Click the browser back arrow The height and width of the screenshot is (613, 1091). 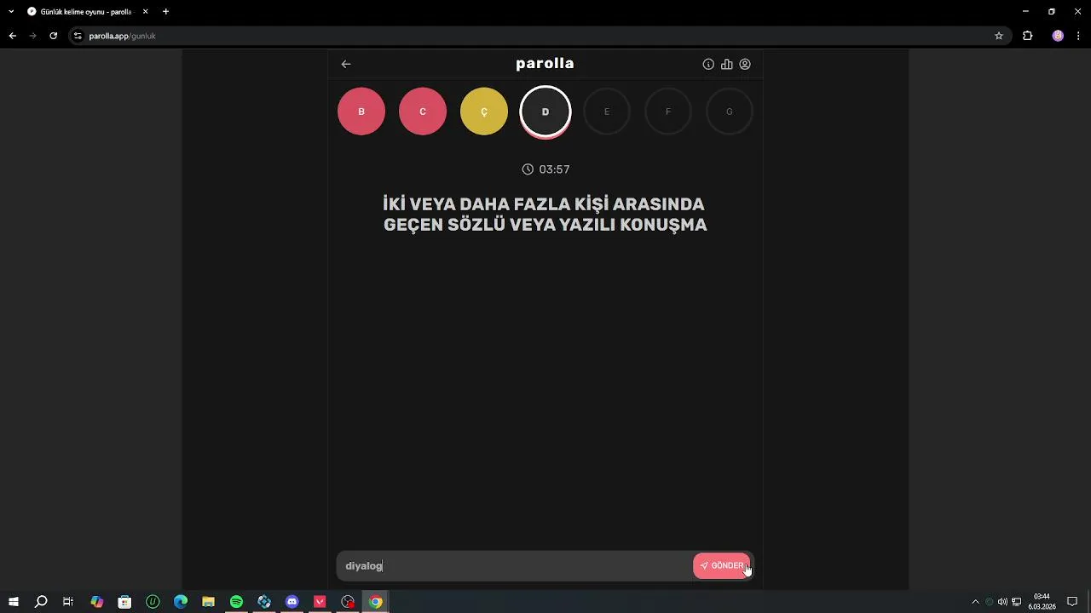pos(12,36)
